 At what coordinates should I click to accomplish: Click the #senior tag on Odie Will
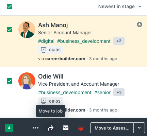[x=102, y=92]
